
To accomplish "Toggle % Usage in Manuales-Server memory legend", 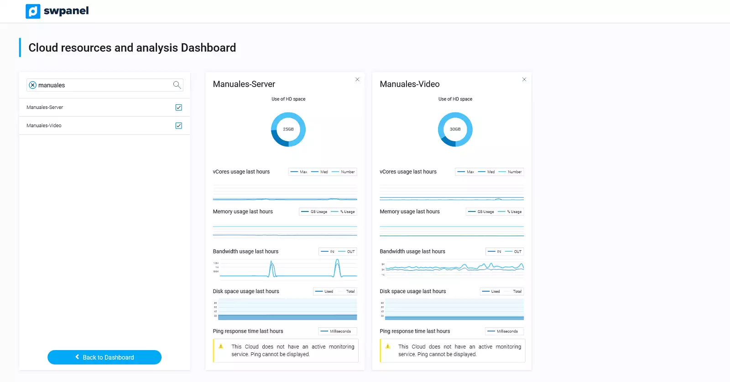I will click(345, 212).
